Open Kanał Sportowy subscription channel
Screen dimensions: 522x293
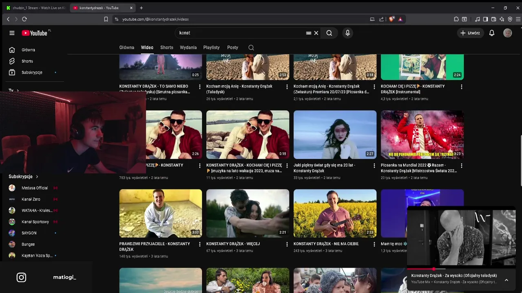pos(35,222)
